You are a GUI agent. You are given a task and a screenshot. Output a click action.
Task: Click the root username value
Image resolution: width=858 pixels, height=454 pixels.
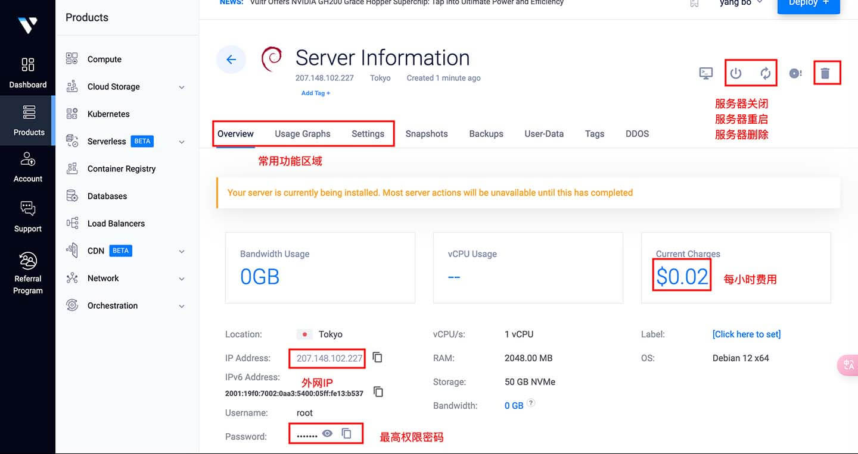(x=304, y=412)
